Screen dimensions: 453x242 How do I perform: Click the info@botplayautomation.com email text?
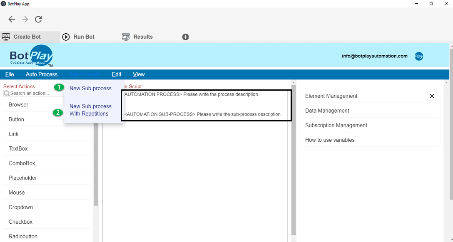[x=375, y=56]
